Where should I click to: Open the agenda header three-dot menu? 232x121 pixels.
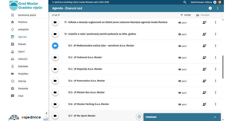pos(218,8)
